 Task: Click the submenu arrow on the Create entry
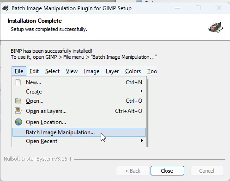142,91
